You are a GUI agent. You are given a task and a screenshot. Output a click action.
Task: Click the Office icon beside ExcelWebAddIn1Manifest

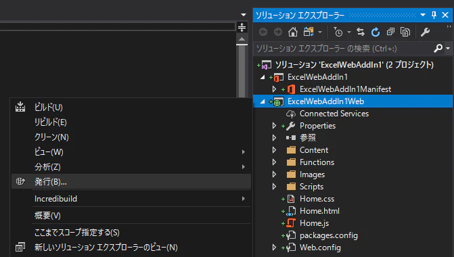[x=291, y=89]
